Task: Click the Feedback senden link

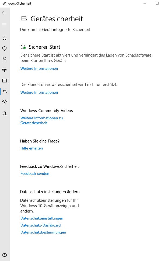Action: click(x=35, y=173)
